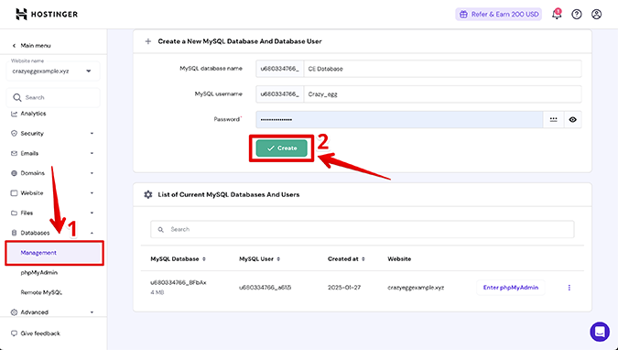The width and height of the screenshot is (618, 350).
Task: Collapse the Databases section
Action: pyautogui.click(x=92, y=233)
